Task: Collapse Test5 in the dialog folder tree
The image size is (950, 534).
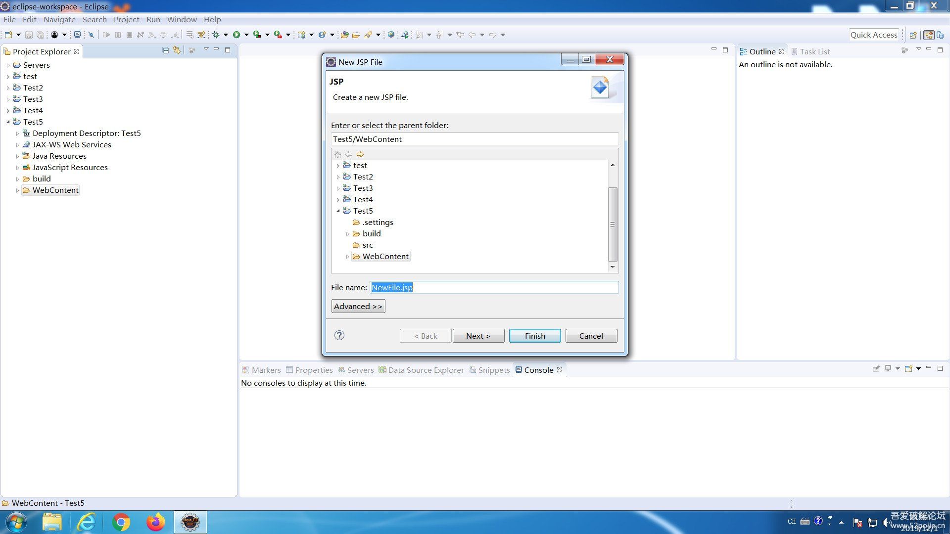Action: (338, 211)
